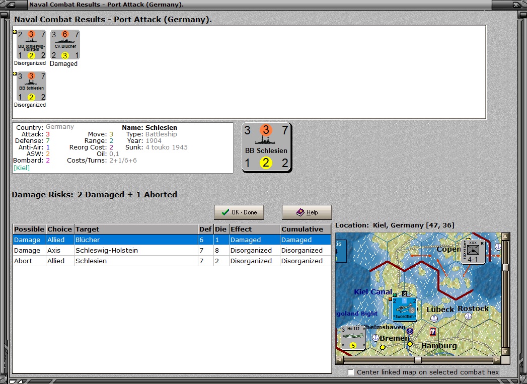
Task: Sort by the Possible column header
Action: (x=29, y=229)
